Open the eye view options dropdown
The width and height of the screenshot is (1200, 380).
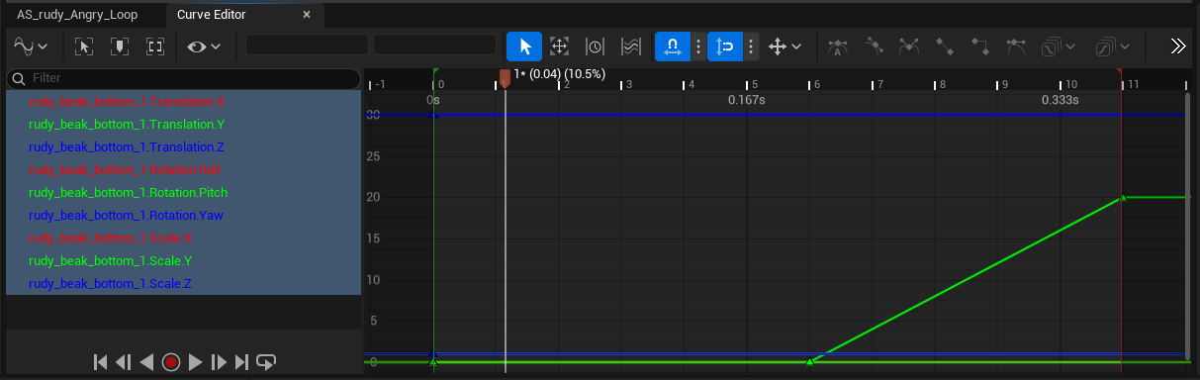tap(203, 46)
